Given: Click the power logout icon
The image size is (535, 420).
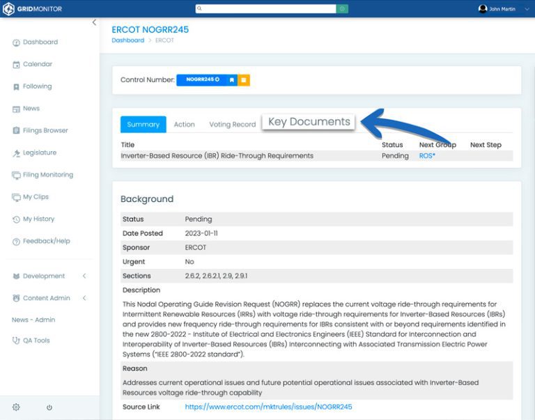Looking at the screenshot, I should (49, 407).
